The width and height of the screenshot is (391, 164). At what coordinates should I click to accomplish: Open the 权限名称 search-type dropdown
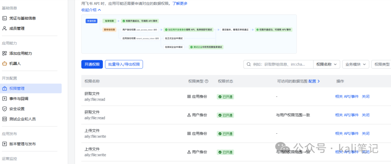(x=327, y=64)
